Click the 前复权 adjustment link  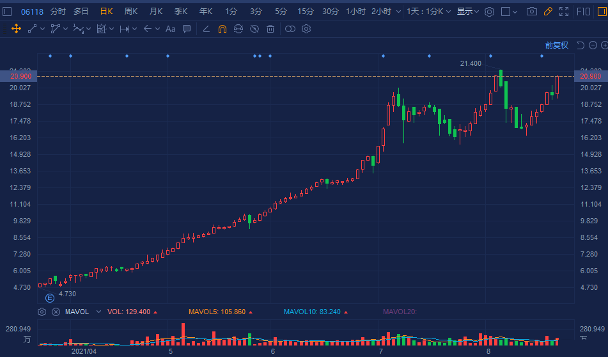pos(556,45)
